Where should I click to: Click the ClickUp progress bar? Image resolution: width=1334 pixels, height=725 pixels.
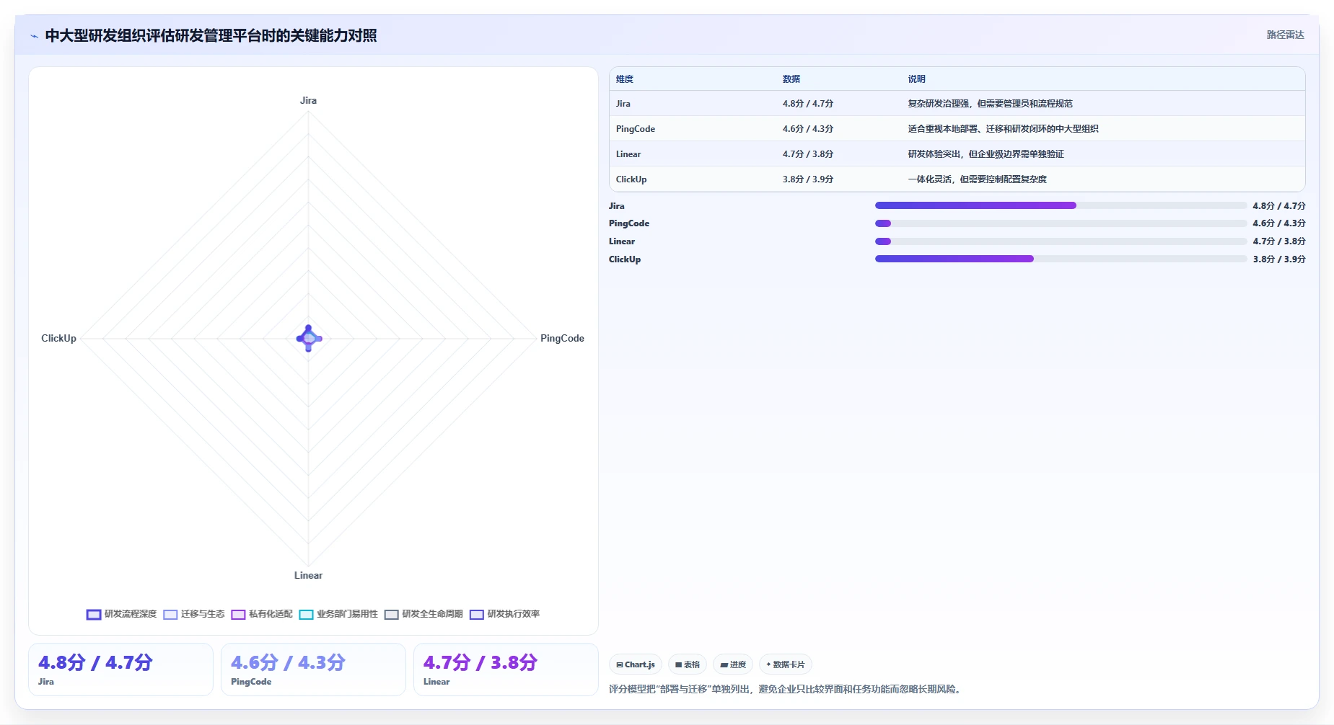pyautogui.click(x=1061, y=259)
